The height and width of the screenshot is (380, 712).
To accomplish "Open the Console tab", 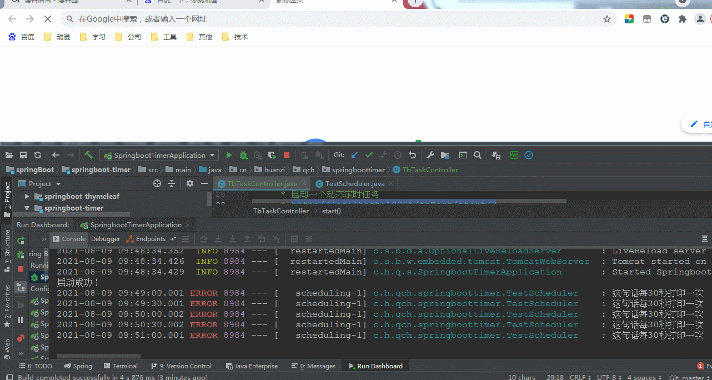I will [x=69, y=239].
